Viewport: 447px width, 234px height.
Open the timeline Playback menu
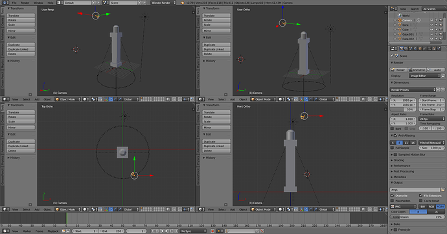pos(52,231)
